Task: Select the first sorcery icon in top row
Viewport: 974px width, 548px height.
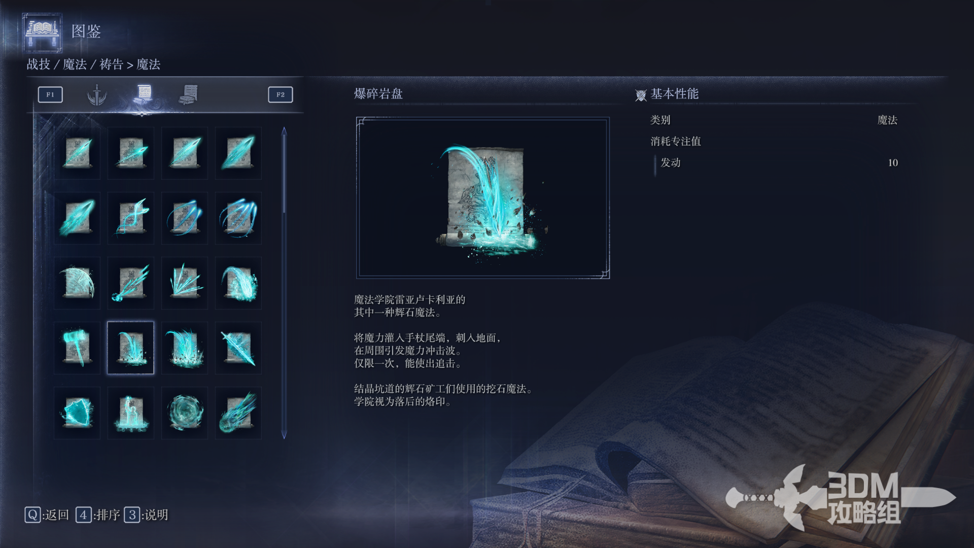Action: click(77, 153)
